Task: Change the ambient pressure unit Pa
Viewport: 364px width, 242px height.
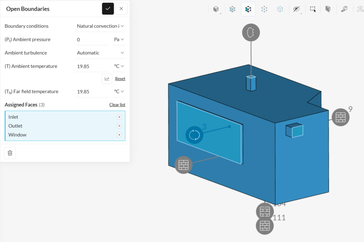Action: [x=119, y=39]
